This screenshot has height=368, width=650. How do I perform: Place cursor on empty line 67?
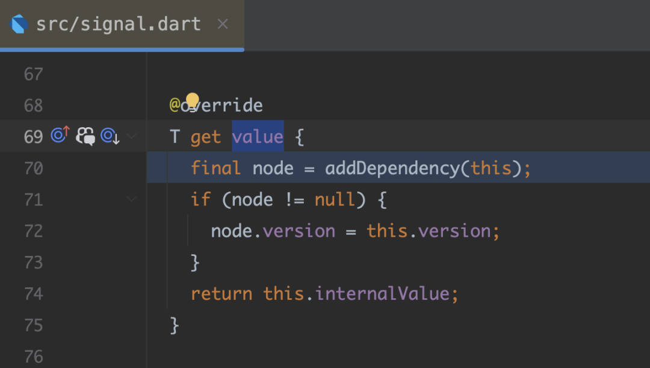coord(361,75)
